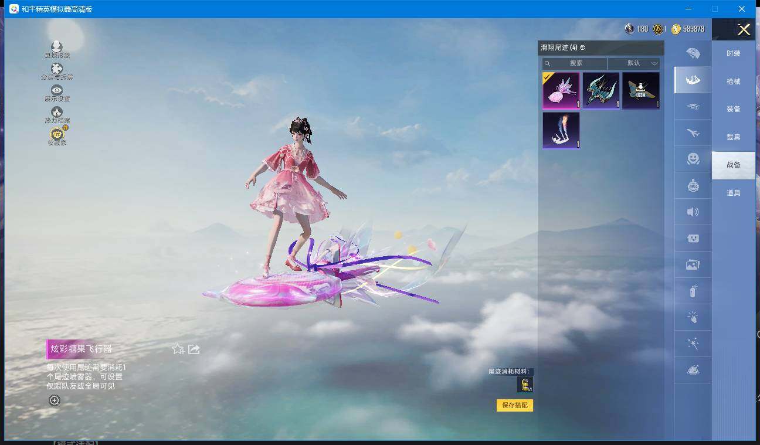Minimize the 和平精英模拟器高清版 window

pos(688,9)
